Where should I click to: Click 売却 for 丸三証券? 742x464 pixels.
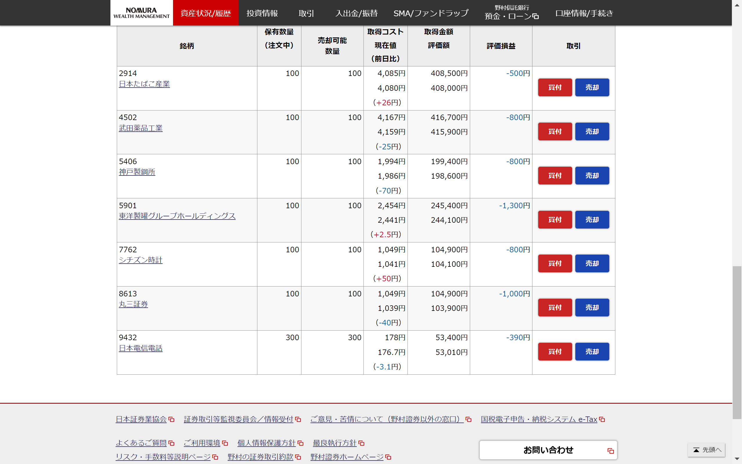point(592,307)
